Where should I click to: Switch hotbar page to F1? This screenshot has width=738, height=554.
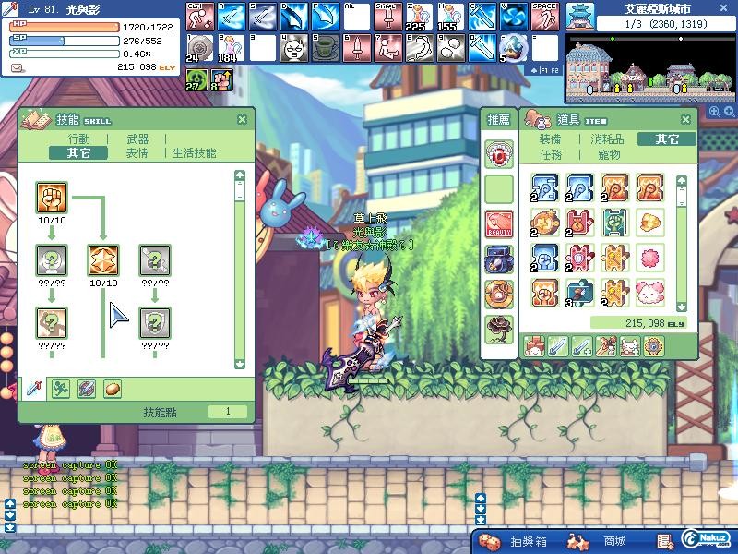(543, 71)
